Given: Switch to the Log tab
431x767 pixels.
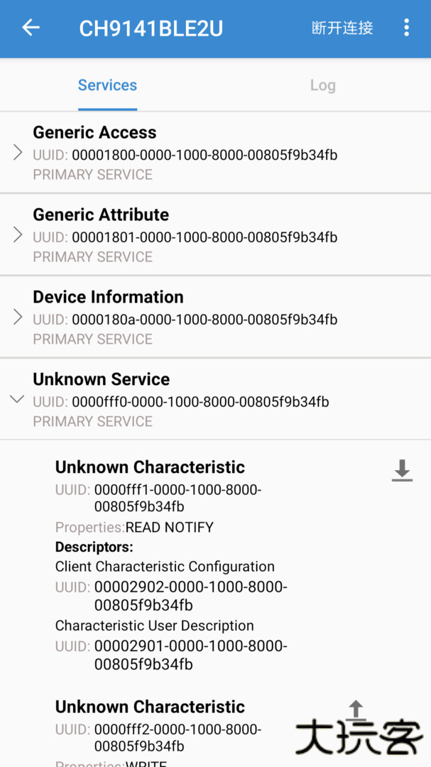Looking at the screenshot, I should (322, 85).
